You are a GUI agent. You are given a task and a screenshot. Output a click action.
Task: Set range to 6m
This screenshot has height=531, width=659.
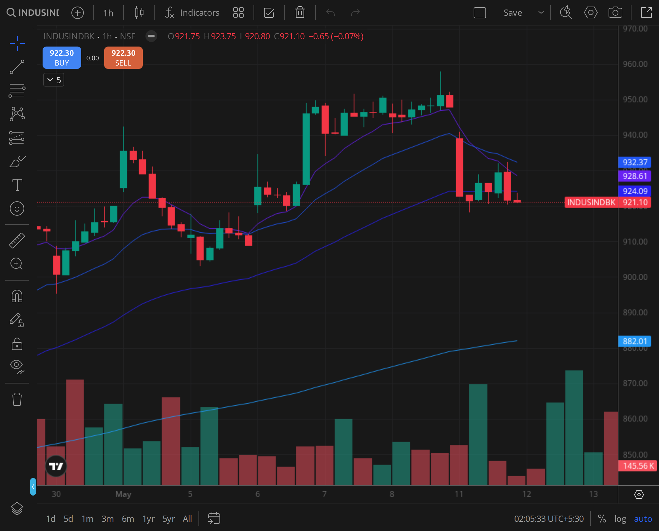tap(128, 519)
